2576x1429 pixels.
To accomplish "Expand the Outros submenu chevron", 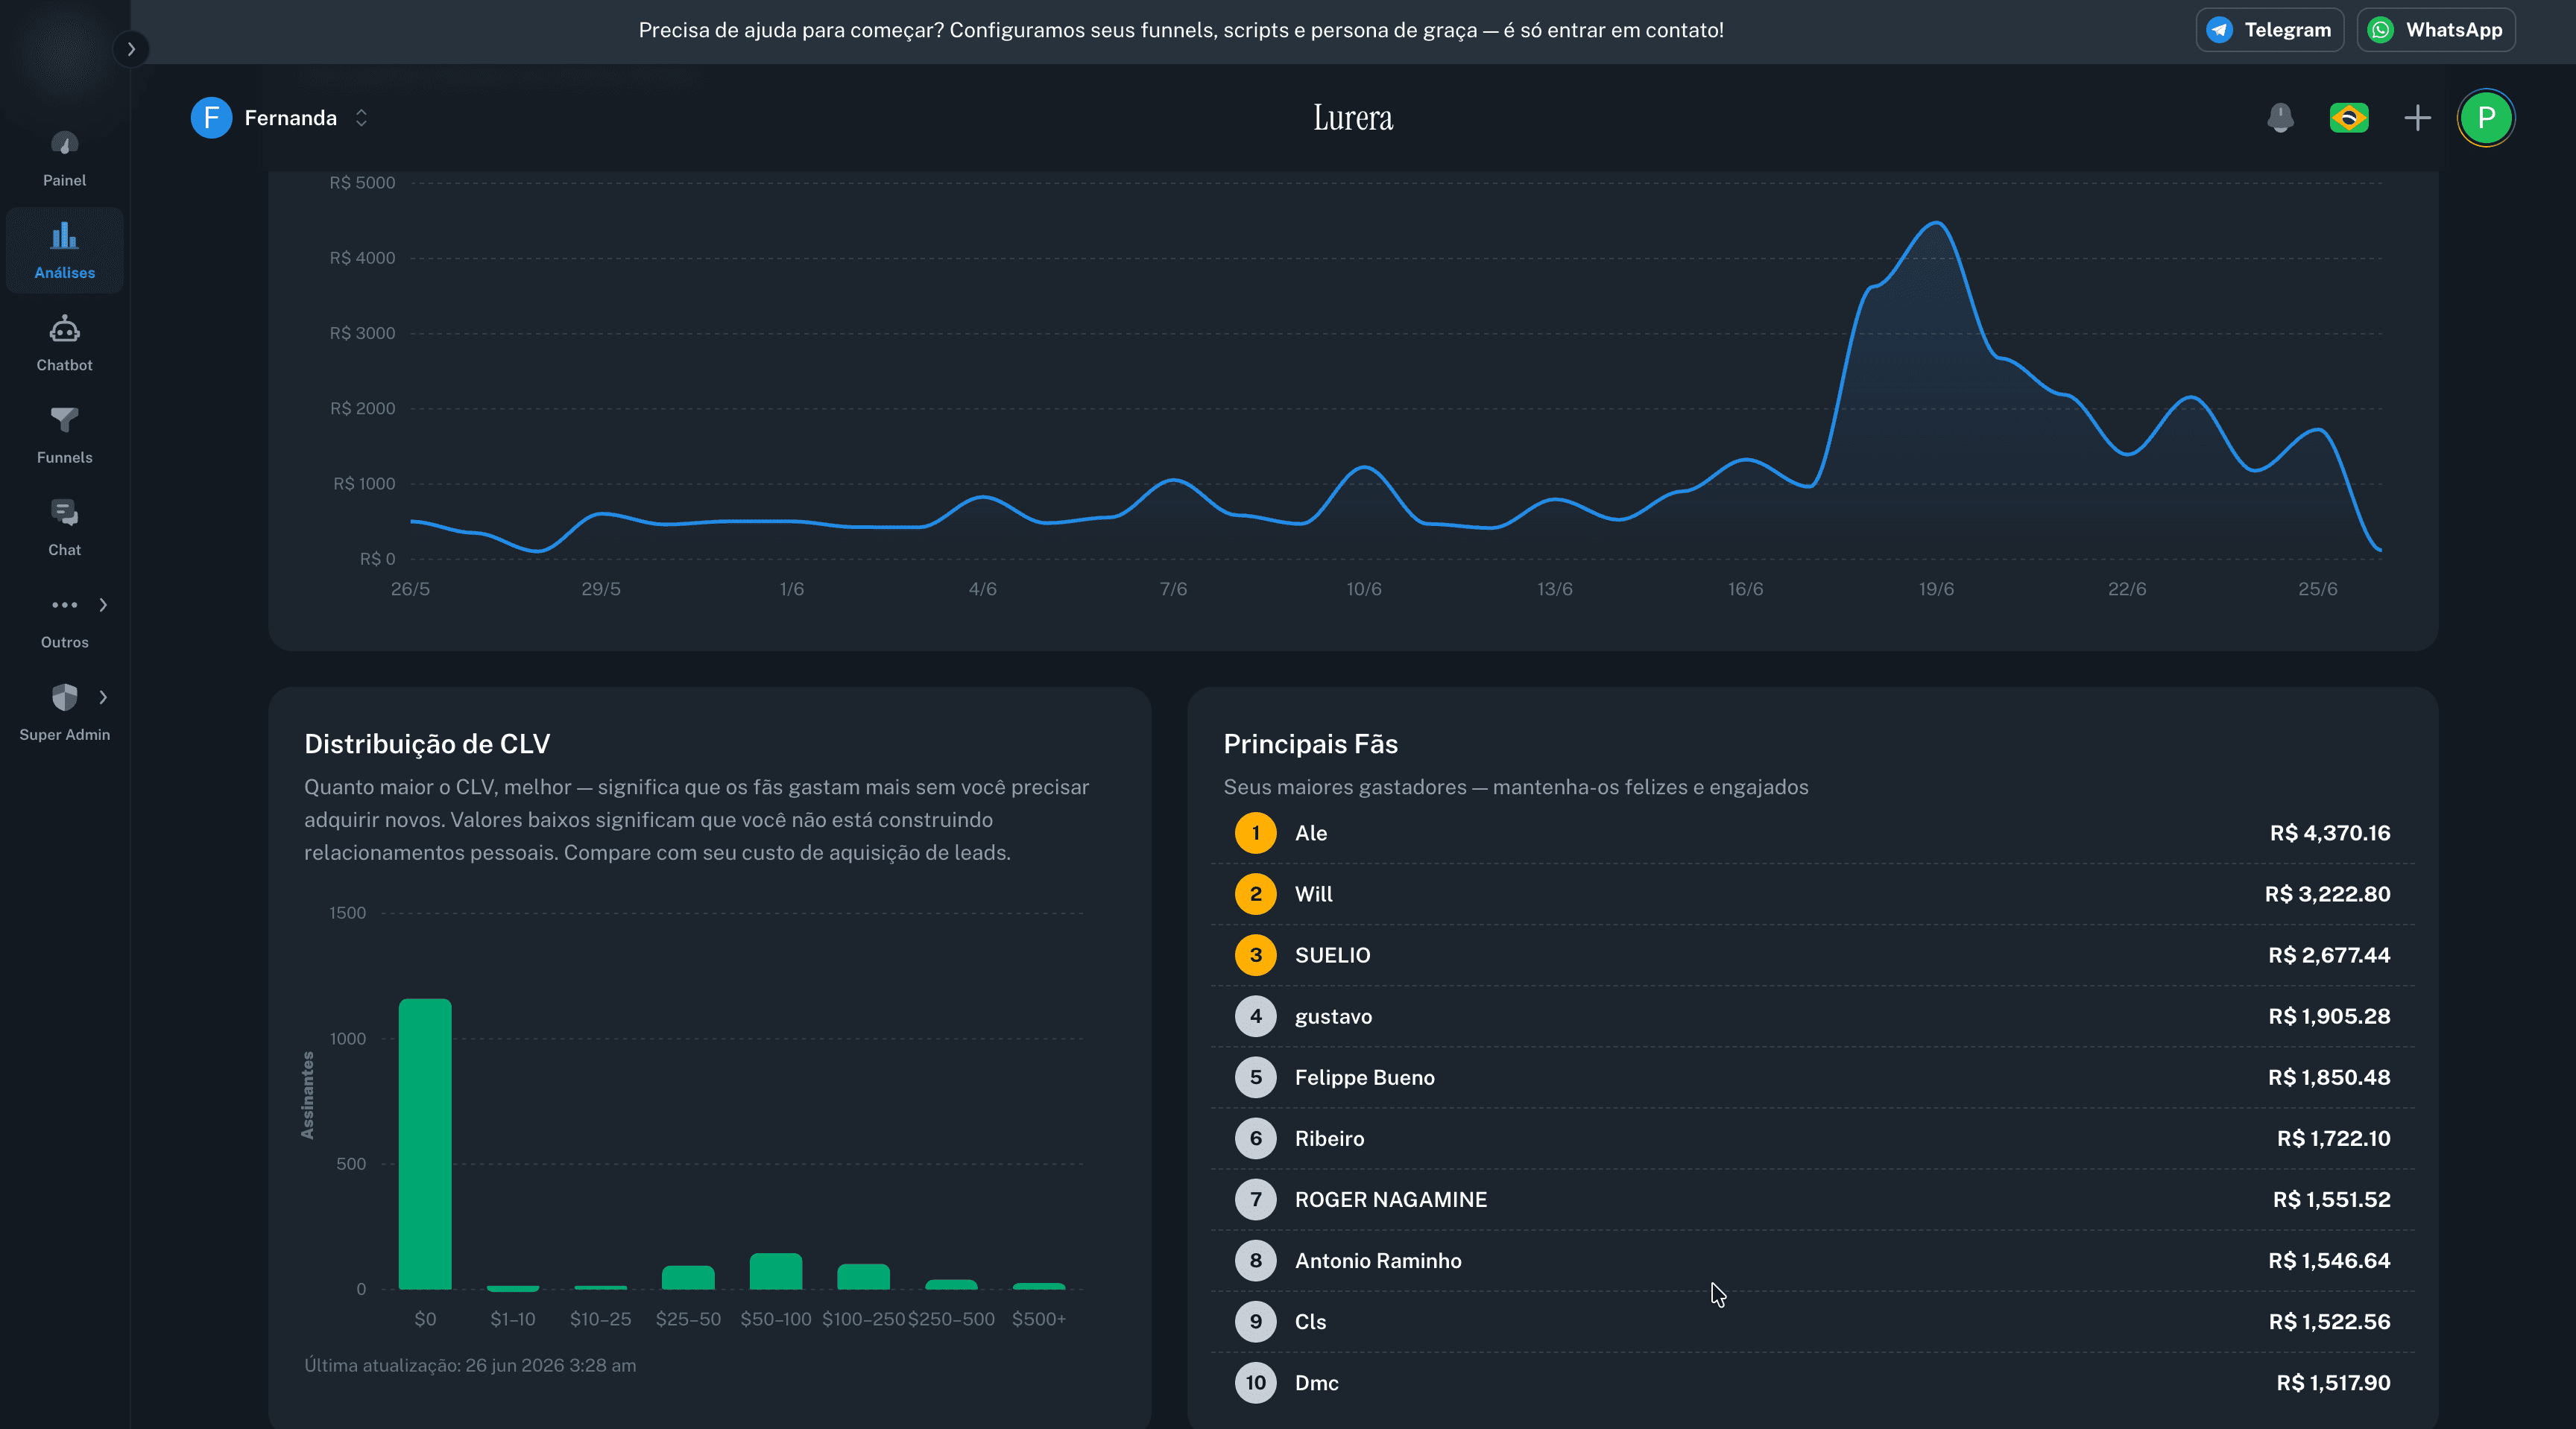I will tap(103, 604).
